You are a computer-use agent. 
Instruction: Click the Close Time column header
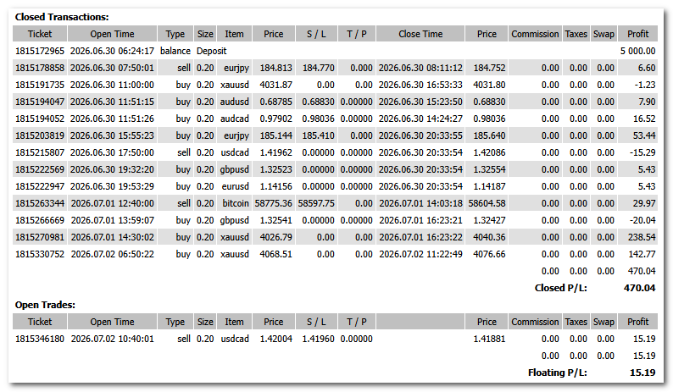coord(420,34)
